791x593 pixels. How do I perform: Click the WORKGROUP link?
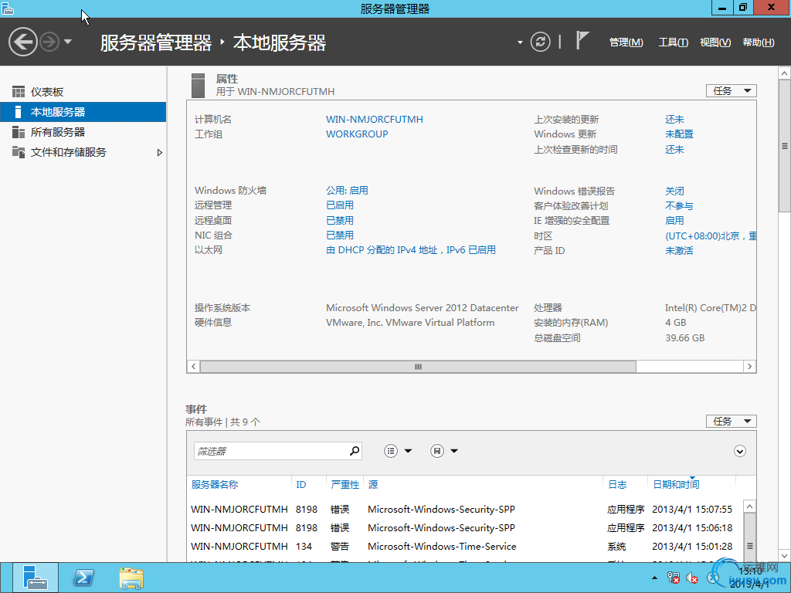357,134
